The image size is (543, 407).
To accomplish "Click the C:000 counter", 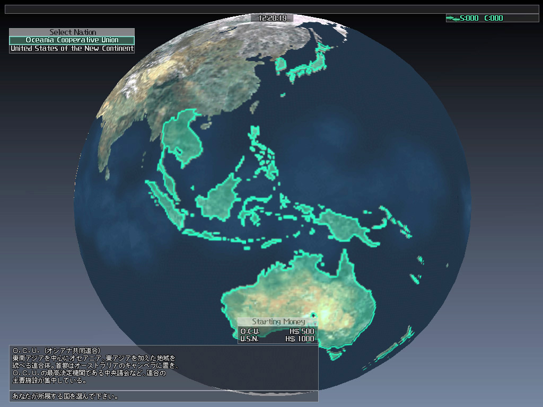I will coord(494,18).
